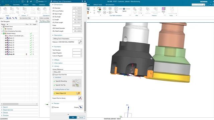214x120 pixels.
Task: Expand the Details panel
Action: (x=5, y=113)
